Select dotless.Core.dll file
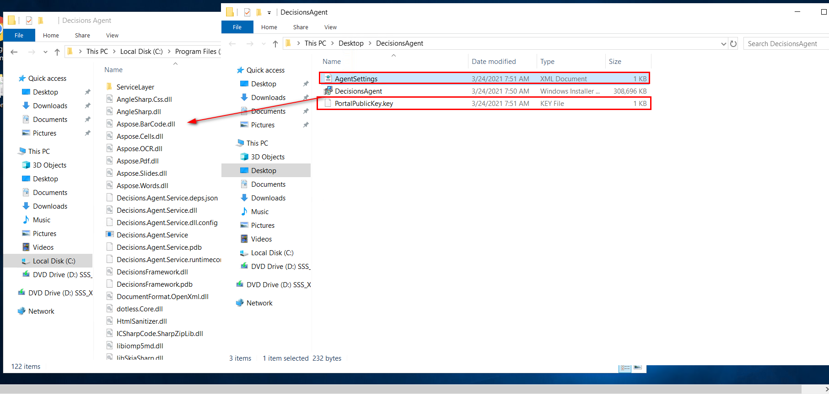Viewport: 829px width, 394px height. pos(140,309)
